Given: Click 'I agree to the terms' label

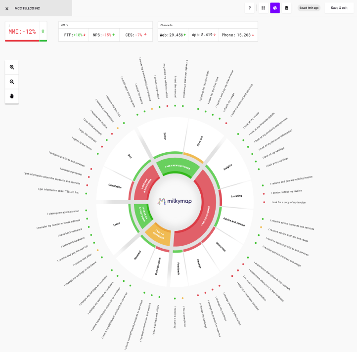Looking at the screenshot, I should (x=82, y=143).
